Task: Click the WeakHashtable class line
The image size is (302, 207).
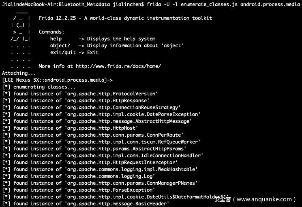Action: [x=101, y=169]
